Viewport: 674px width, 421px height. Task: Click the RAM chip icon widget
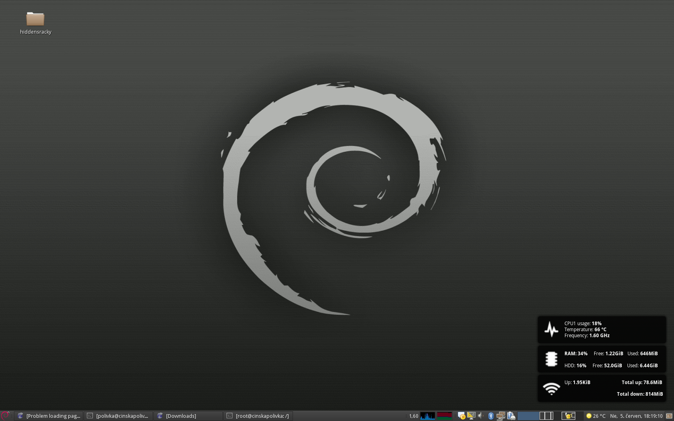(551, 359)
